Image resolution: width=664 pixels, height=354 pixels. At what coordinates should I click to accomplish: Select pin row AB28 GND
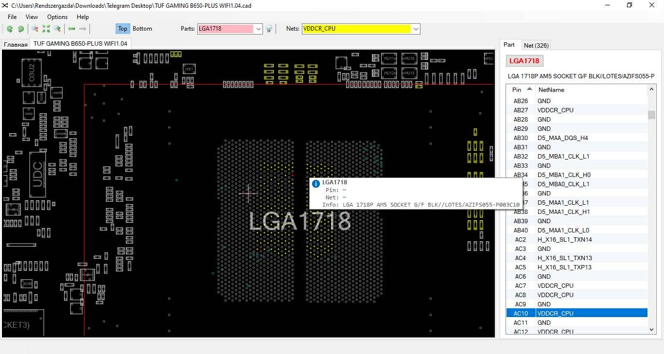(x=577, y=119)
